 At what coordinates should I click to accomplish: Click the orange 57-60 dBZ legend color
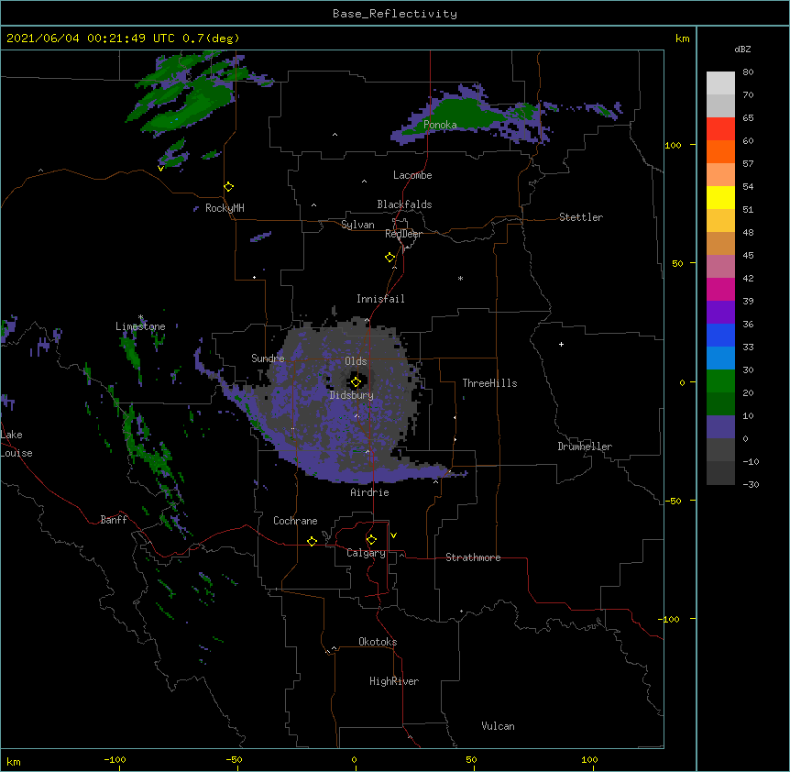point(720,151)
